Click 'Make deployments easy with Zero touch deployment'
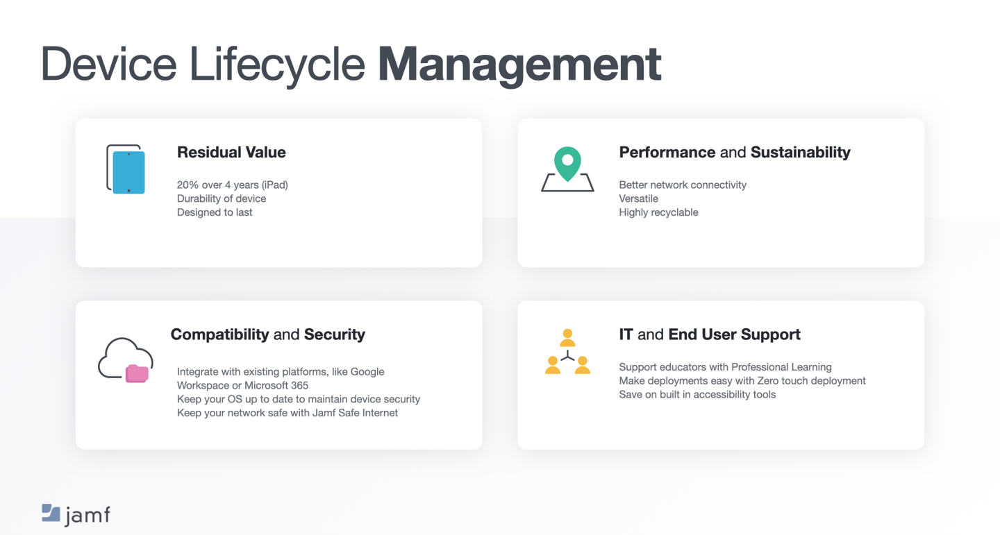 (x=742, y=380)
